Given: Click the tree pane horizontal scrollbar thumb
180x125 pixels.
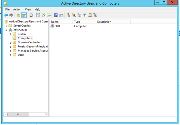Looking at the screenshot, I should pyautogui.click(x=18, y=114).
